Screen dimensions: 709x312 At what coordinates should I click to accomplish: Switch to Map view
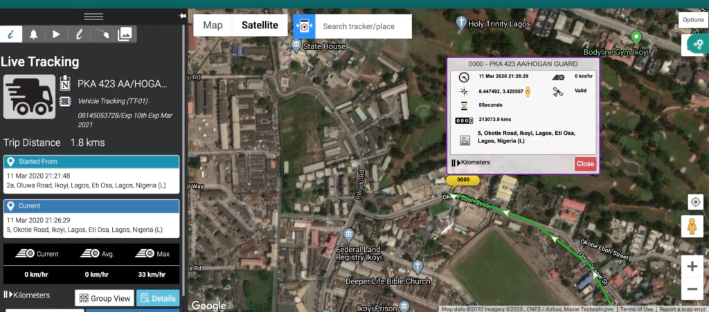(213, 26)
